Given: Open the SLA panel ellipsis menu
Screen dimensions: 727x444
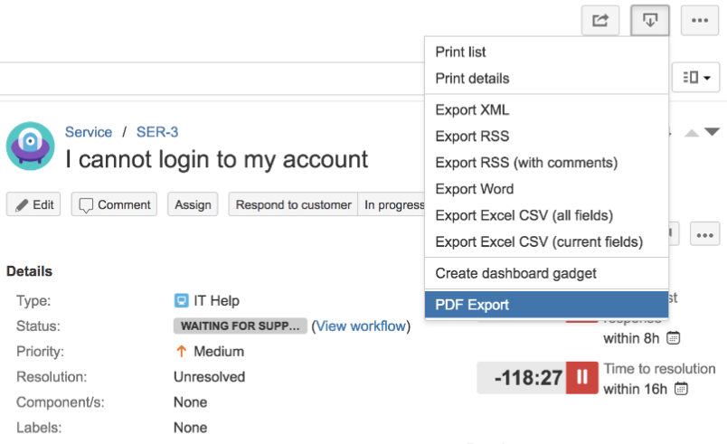Looking at the screenshot, I should click(704, 235).
